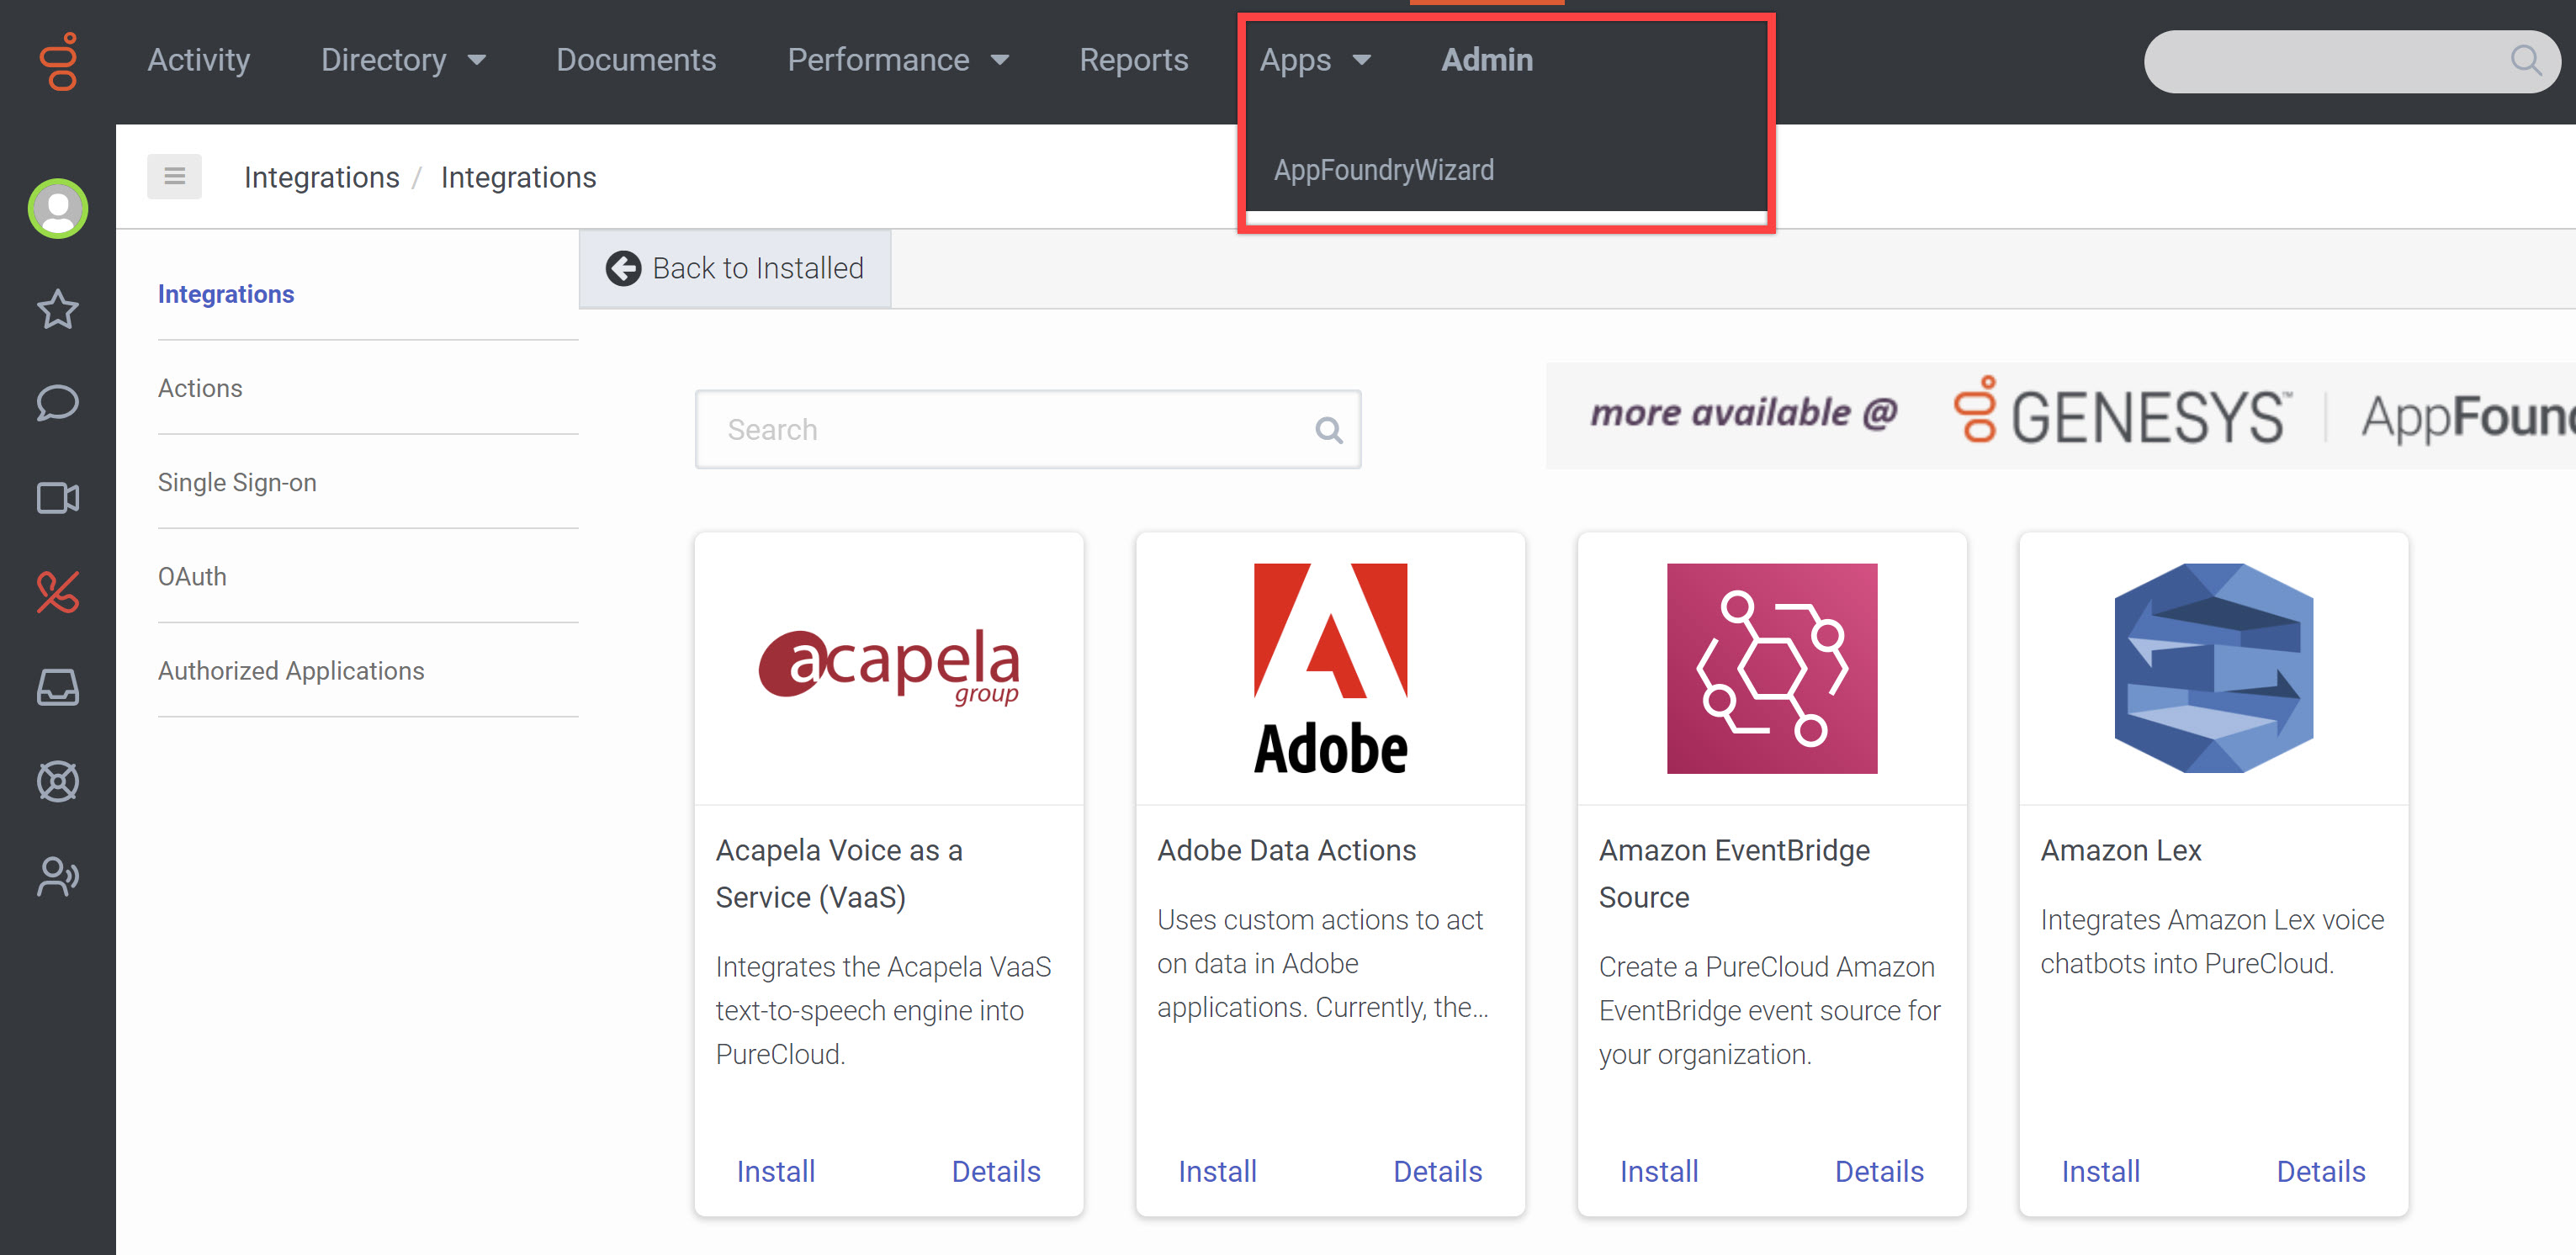The height and width of the screenshot is (1255, 2576).
Task: Open the video camera icon
Action: point(58,498)
